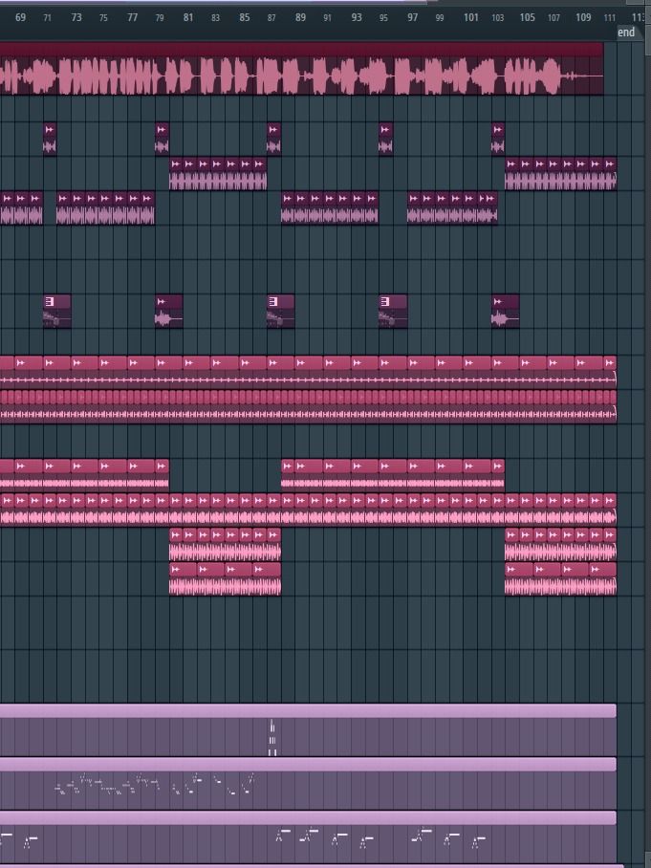Select the piano-roll pattern clip at bar 87
Screen dimensions: 651x868
pyautogui.click(x=281, y=311)
